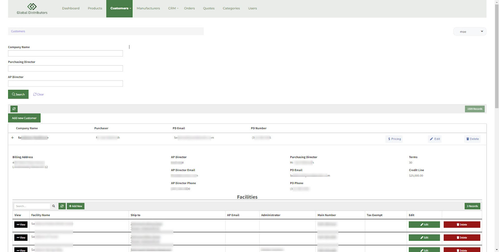Viewport: 499px width, 252px height.
Task: Open the Users page
Action: [x=252, y=8]
